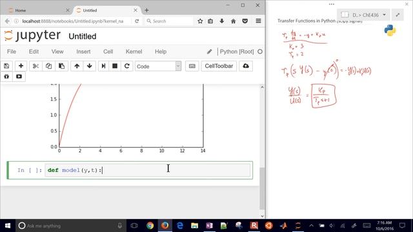The image size is (413, 232).
Task: Click the video icon in Jupyter toolbar
Action: point(19,77)
